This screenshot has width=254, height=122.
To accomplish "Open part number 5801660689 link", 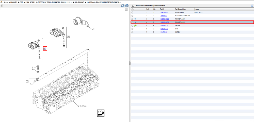I will pos(165,19).
